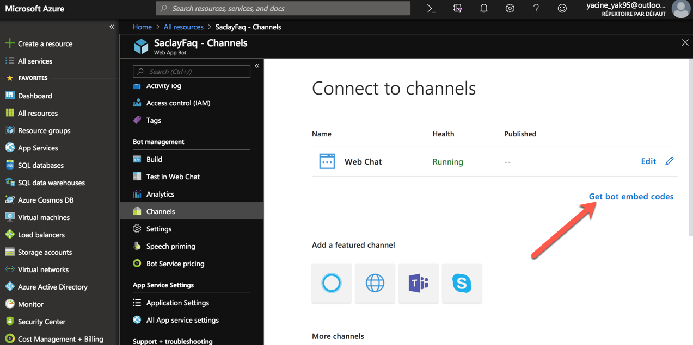The image size is (693, 345).
Task: Open the notifications bell
Action: 483,9
